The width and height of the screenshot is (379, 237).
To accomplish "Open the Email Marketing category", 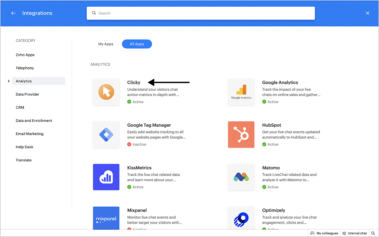I will 29,134.
